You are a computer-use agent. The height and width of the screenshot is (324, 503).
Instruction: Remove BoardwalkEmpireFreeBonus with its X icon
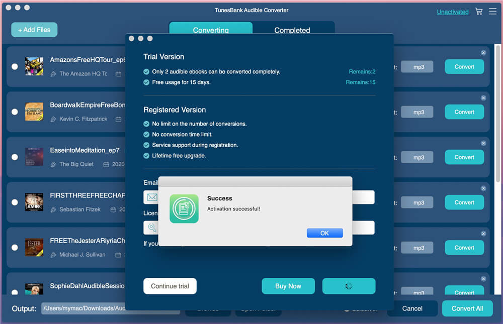tap(483, 98)
